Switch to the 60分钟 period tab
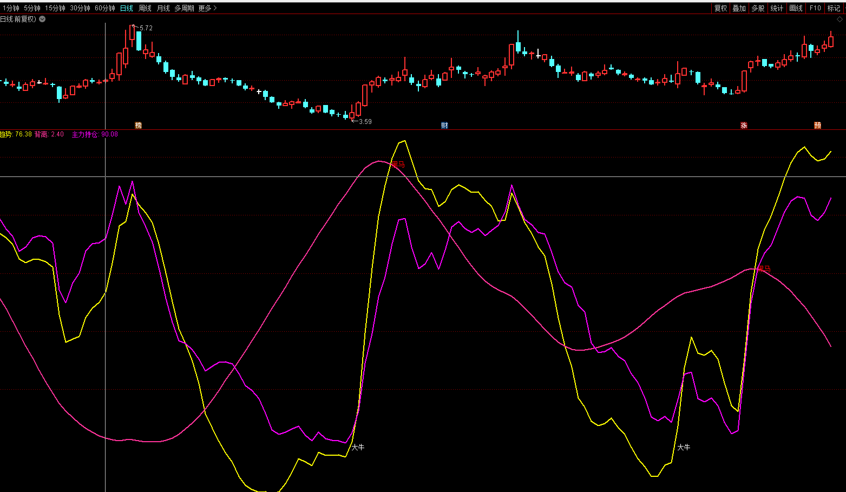The width and height of the screenshot is (846, 492). pyautogui.click(x=104, y=8)
